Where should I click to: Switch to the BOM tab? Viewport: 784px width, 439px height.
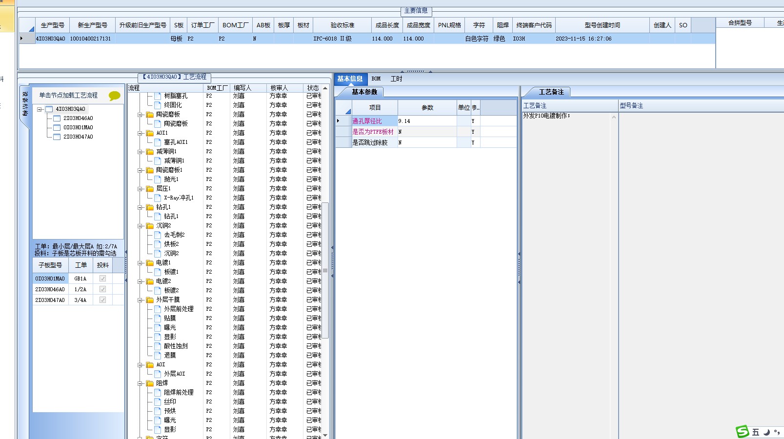coord(376,79)
